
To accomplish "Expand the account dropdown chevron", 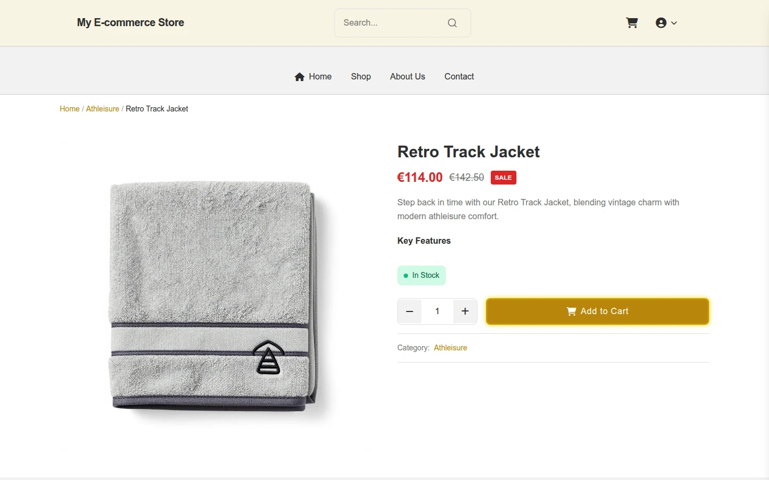I will (674, 23).
